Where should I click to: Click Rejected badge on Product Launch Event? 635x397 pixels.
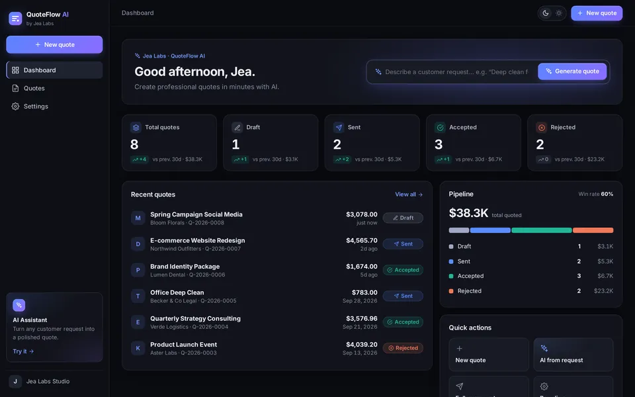(x=403, y=348)
